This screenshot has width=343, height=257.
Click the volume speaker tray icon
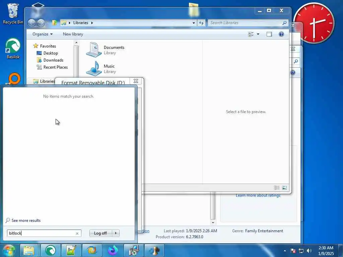point(309,251)
